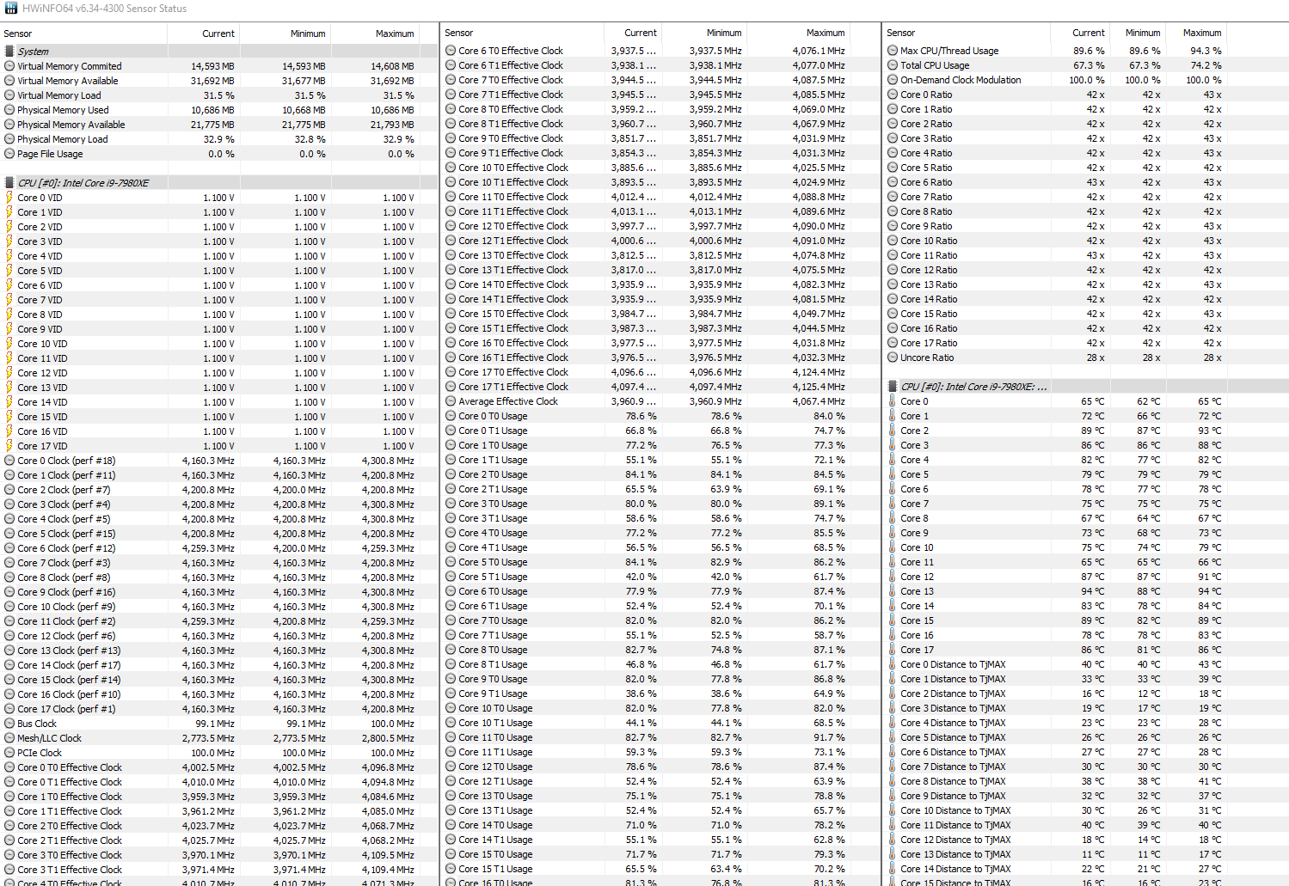
Task: Click the System group header icon
Action: 9,52
